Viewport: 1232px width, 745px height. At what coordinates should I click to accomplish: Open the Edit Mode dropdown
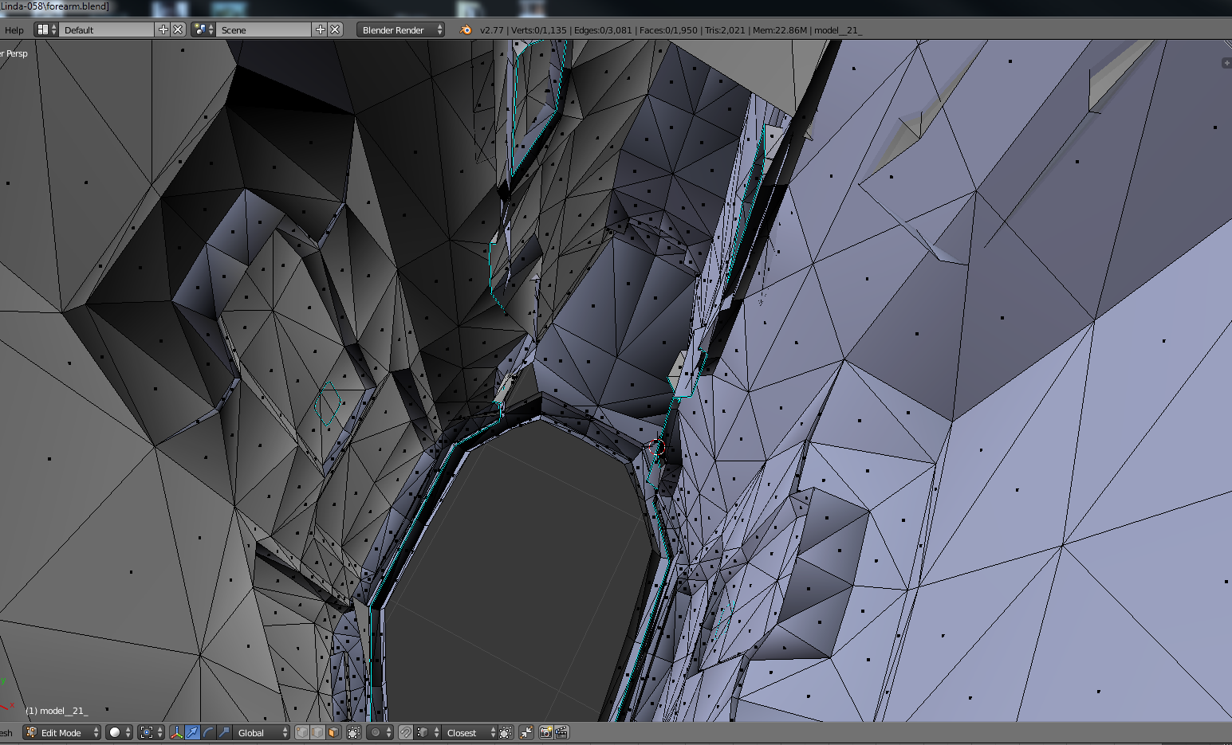point(62,732)
